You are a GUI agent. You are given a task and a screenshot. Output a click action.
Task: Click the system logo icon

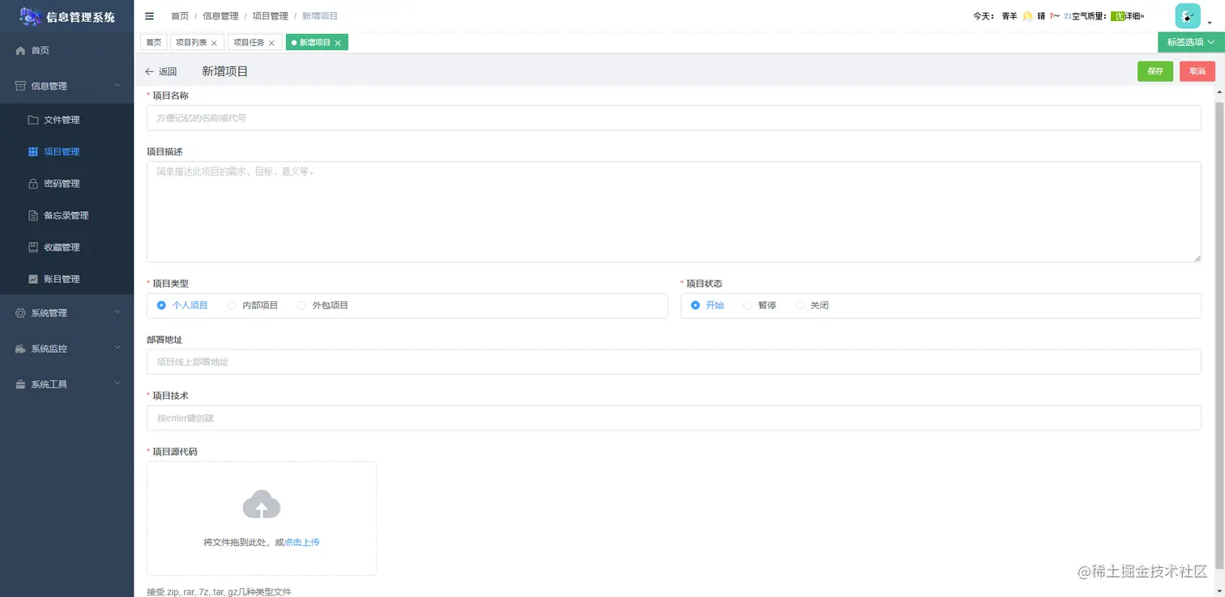coord(31,16)
